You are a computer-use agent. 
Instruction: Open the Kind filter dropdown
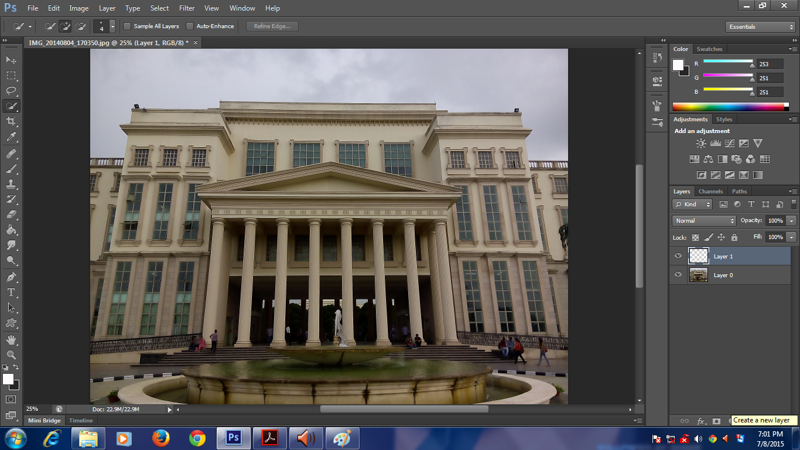[692, 204]
